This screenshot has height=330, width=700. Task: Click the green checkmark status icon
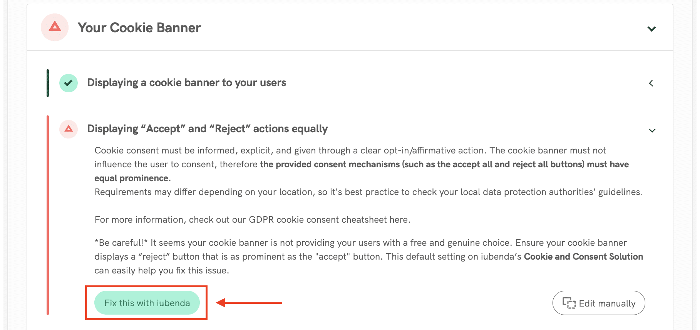(69, 83)
